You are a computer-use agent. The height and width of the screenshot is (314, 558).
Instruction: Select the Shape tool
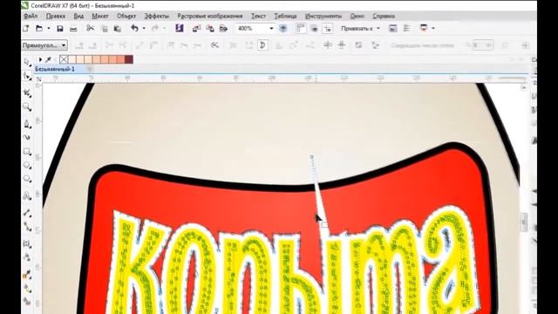(27, 76)
